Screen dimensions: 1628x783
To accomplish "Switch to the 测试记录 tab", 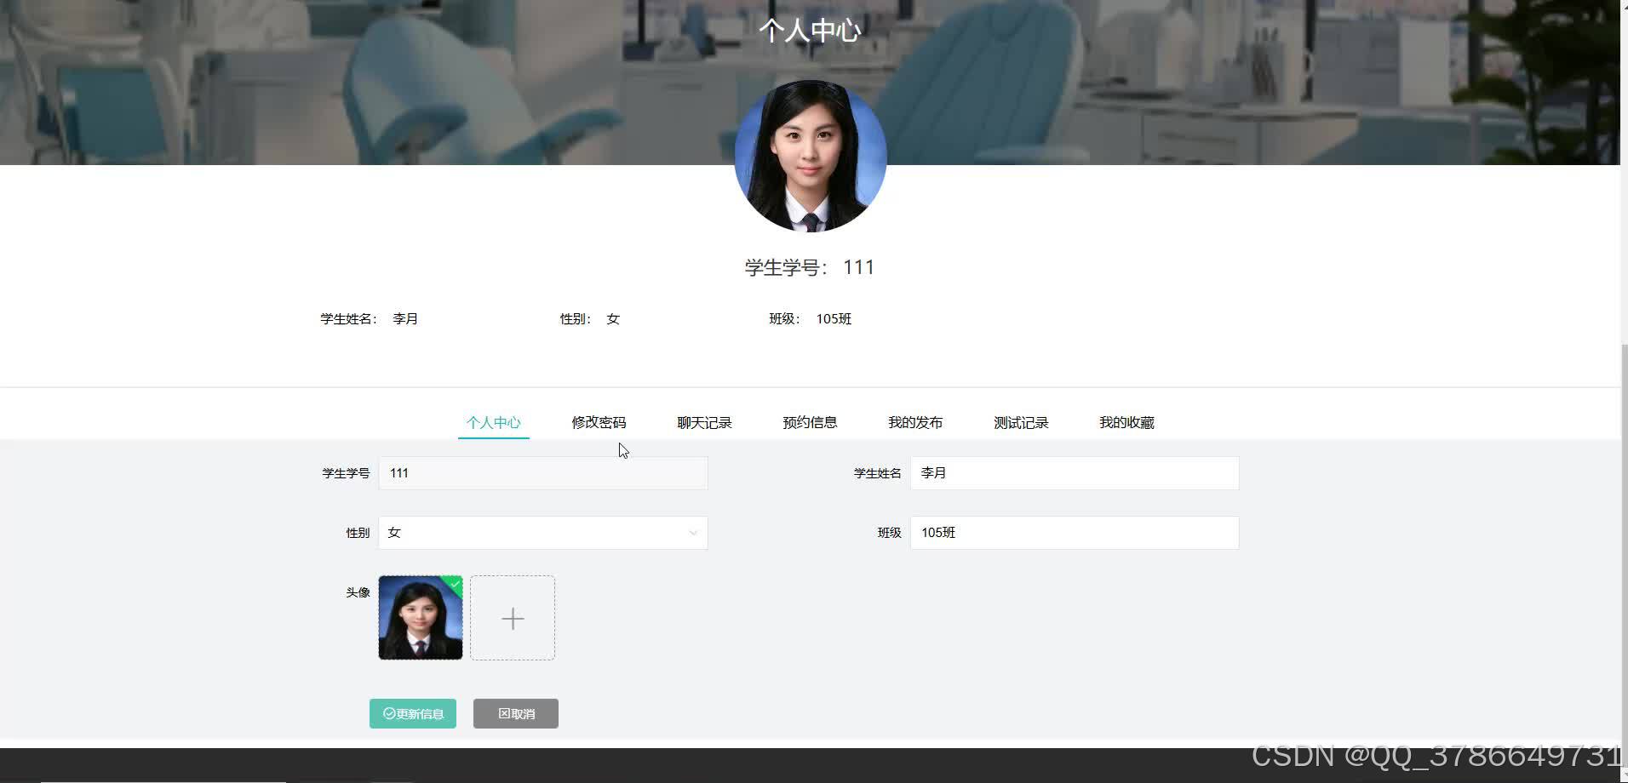I will tap(1021, 421).
